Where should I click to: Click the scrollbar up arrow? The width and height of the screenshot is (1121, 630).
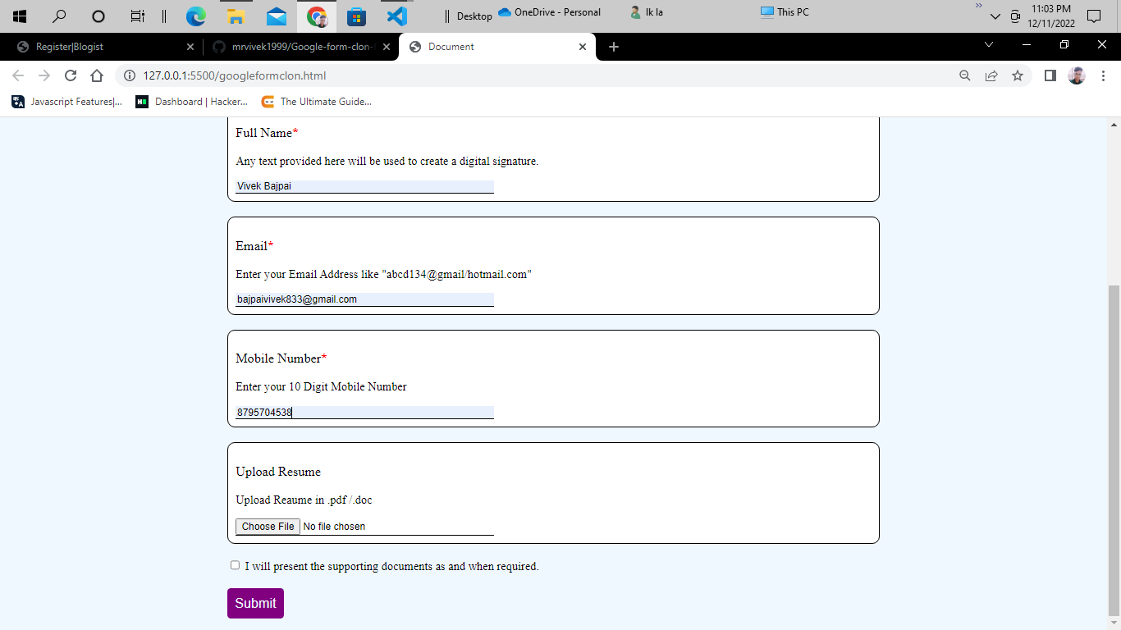1114,126
